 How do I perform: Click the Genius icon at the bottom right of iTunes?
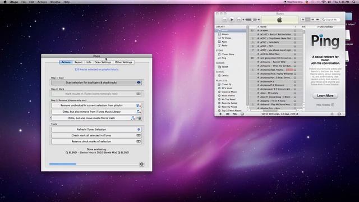pos(332,114)
